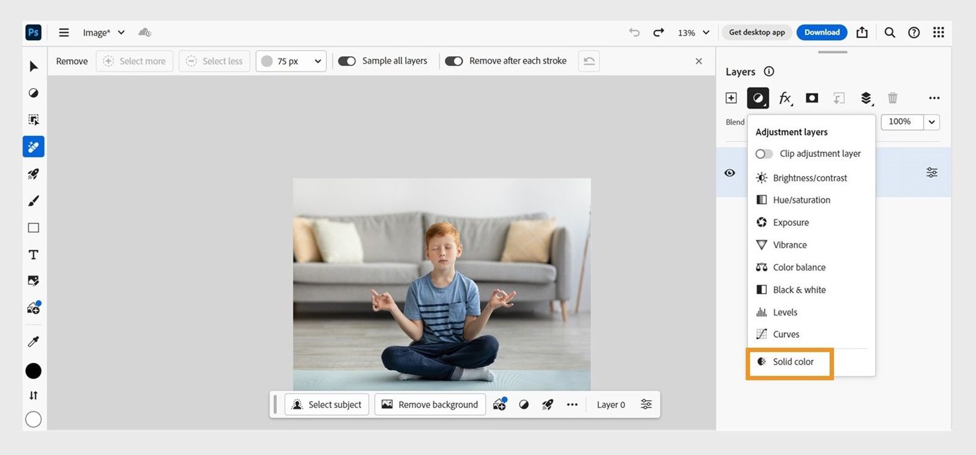Select the Type tool
976x455 pixels.
click(x=34, y=255)
